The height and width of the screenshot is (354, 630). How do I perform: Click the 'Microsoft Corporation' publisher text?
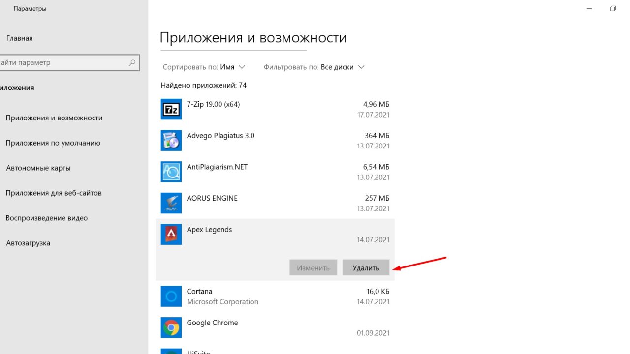(x=222, y=302)
